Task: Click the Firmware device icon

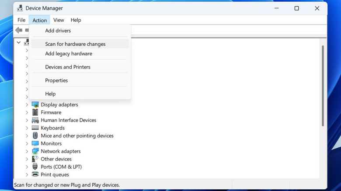Action: [x=35, y=113]
